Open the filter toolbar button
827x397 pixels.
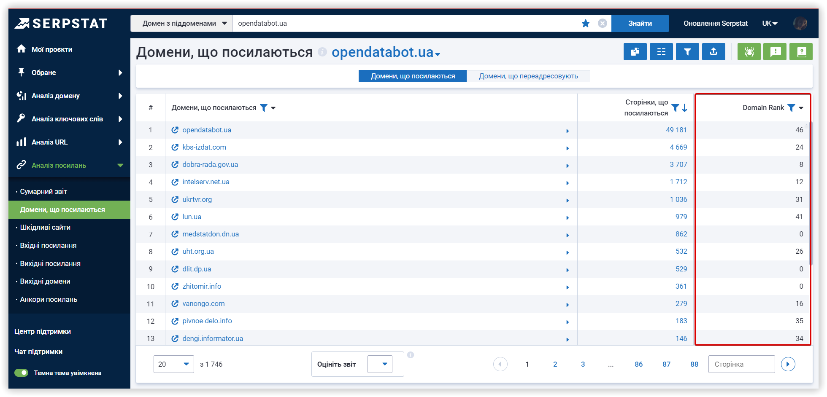[x=687, y=52]
